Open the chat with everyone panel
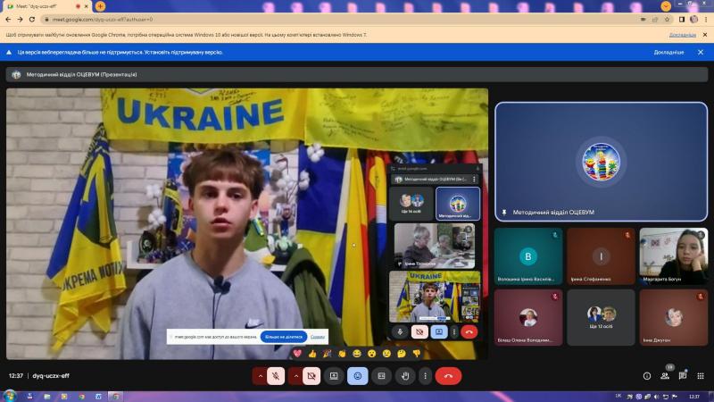 coord(683,376)
